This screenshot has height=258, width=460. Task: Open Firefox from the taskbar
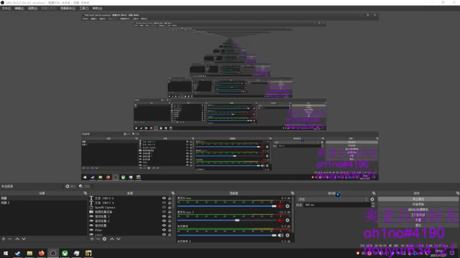41,253
